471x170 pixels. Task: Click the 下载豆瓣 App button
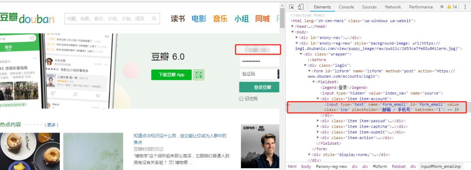[171, 75]
